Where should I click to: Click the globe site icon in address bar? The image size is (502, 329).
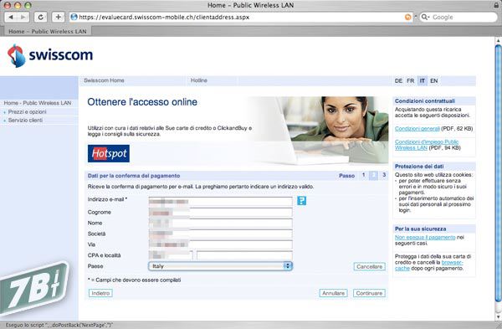pos(74,17)
